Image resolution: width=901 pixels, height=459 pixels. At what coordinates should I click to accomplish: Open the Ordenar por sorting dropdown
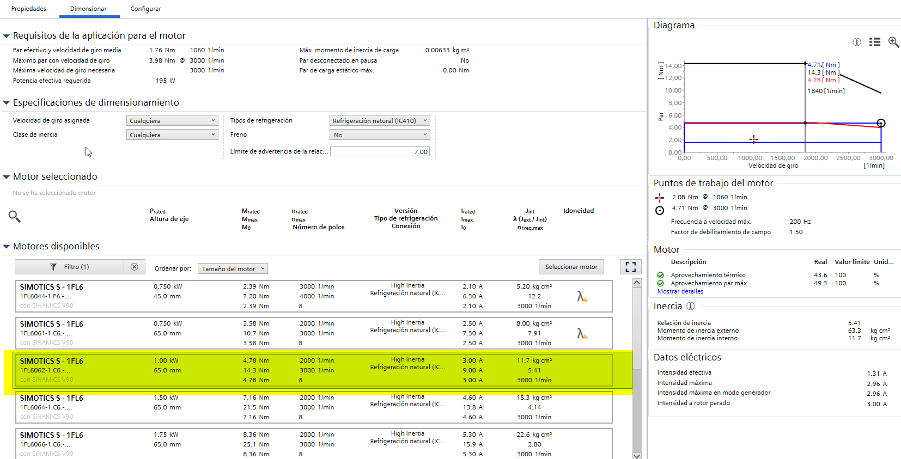pos(233,268)
